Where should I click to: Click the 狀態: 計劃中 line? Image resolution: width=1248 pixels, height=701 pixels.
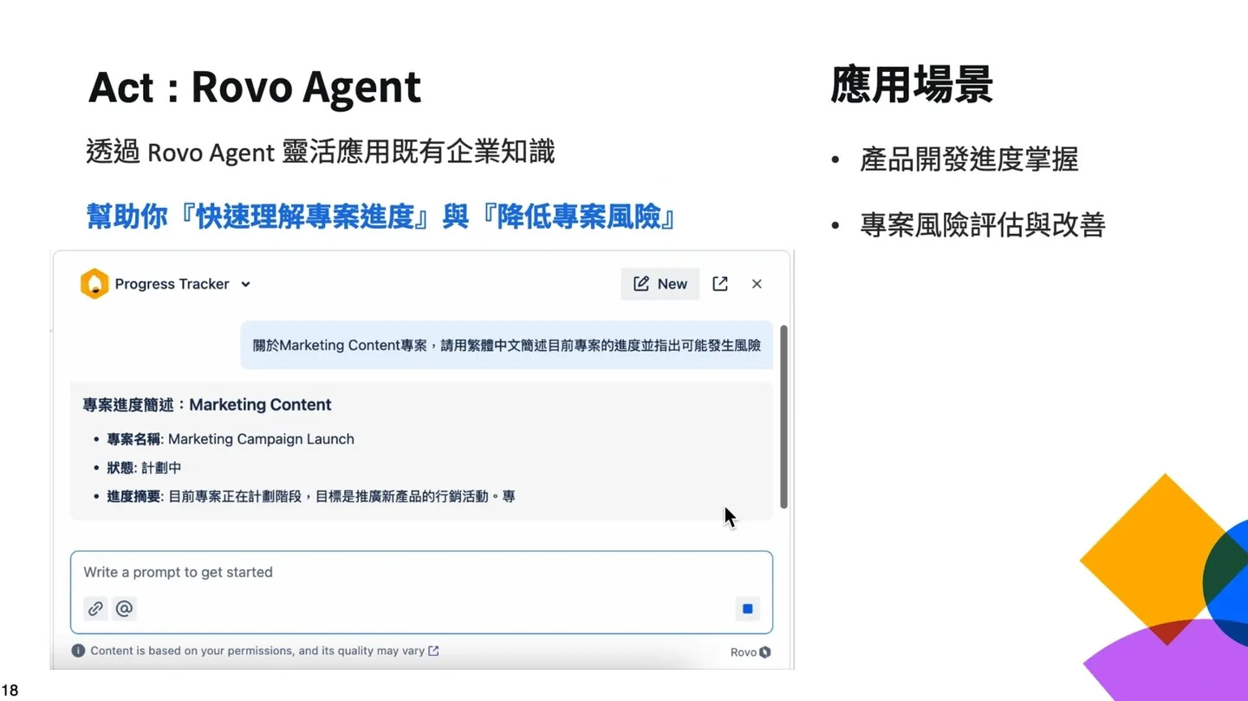point(144,468)
